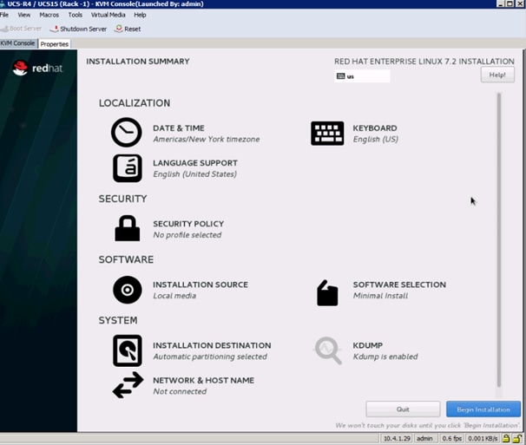Open Software Selection package icon

point(327,292)
